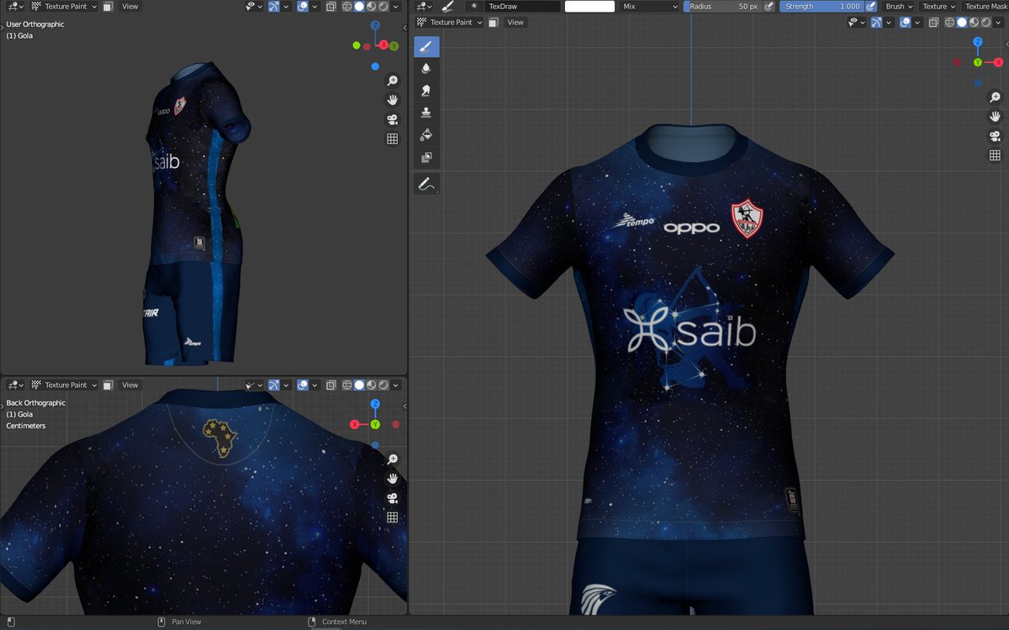The height and width of the screenshot is (630, 1009).
Task: Open editor type dropdown in Back Orthographic header
Action: tap(15, 385)
